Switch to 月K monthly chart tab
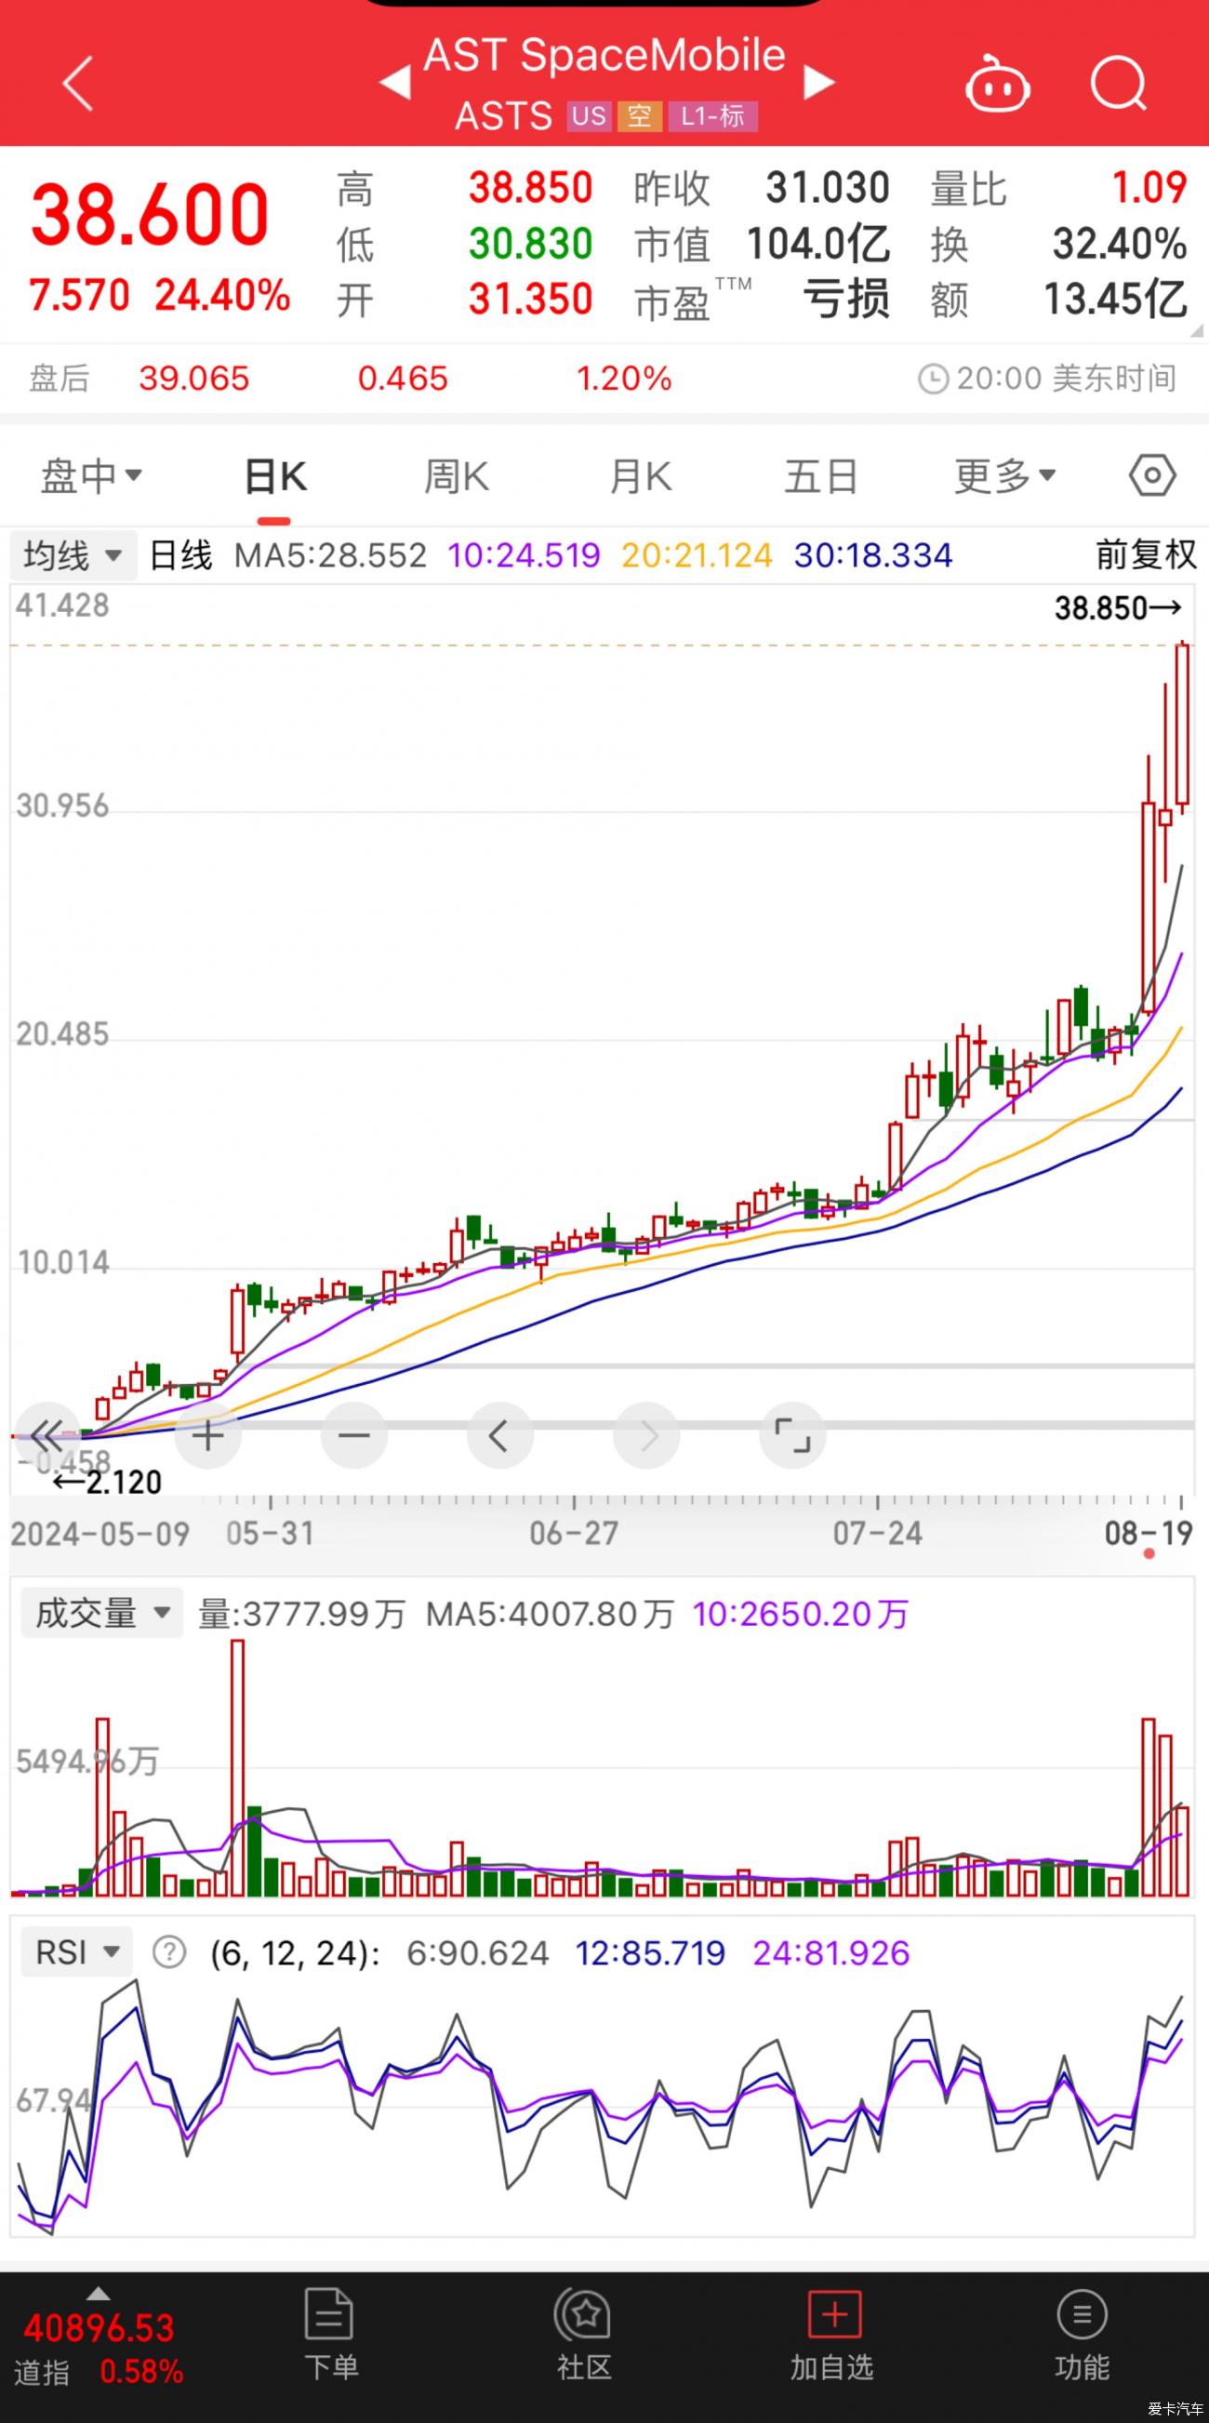The height and width of the screenshot is (2423, 1209). click(639, 476)
